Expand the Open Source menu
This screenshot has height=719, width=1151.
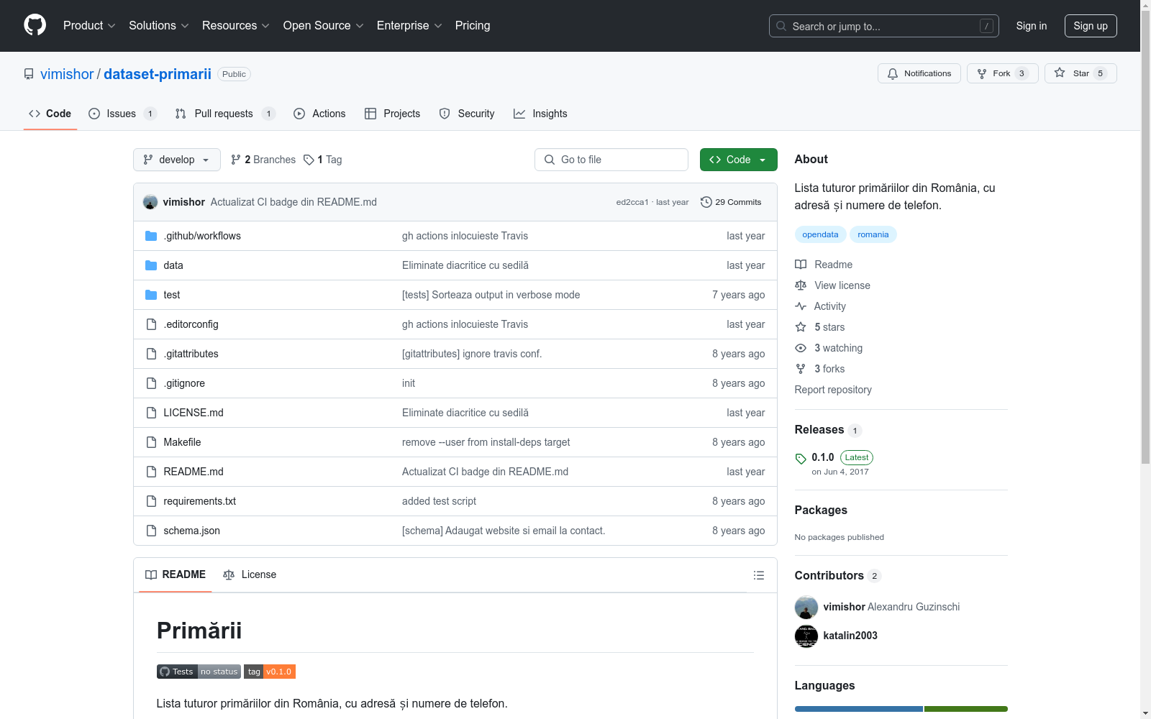click(x=324, y=26)
